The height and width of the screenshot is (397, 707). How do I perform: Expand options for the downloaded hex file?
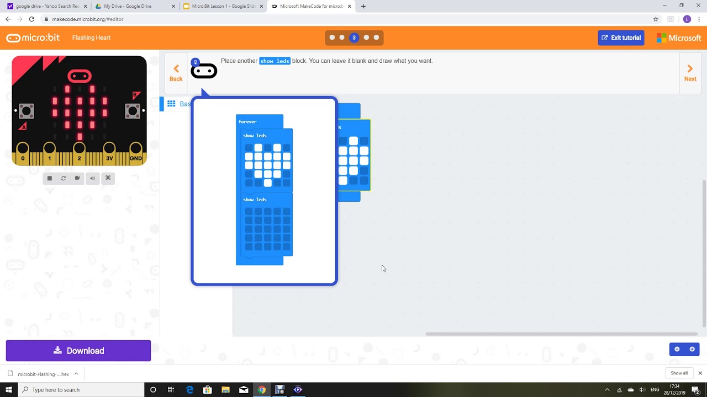point(76,374)
